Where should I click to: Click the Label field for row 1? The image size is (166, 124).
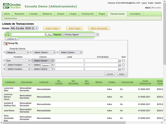click(70, 61)
